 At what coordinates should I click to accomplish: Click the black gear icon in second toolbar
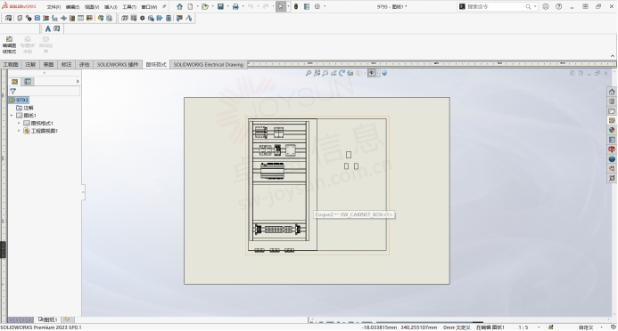coord(143,18)
